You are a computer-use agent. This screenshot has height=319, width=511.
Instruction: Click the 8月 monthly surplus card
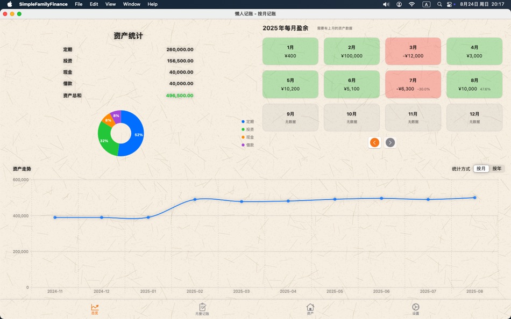click(x=474, y=84)
